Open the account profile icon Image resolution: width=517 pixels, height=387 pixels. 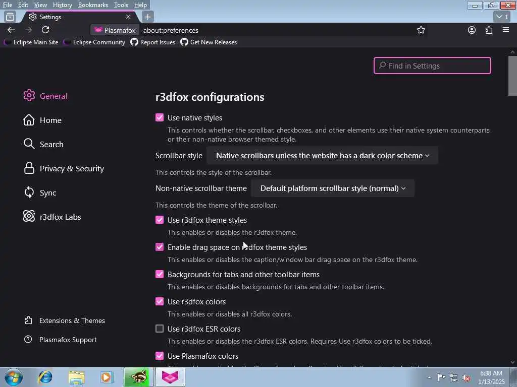[472, 30]
